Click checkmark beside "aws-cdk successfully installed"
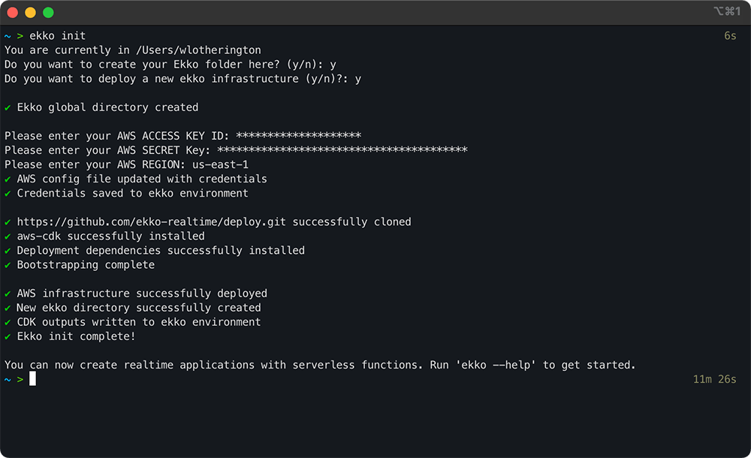This screenshot has height=458, width=751. (x=8, y=236)
